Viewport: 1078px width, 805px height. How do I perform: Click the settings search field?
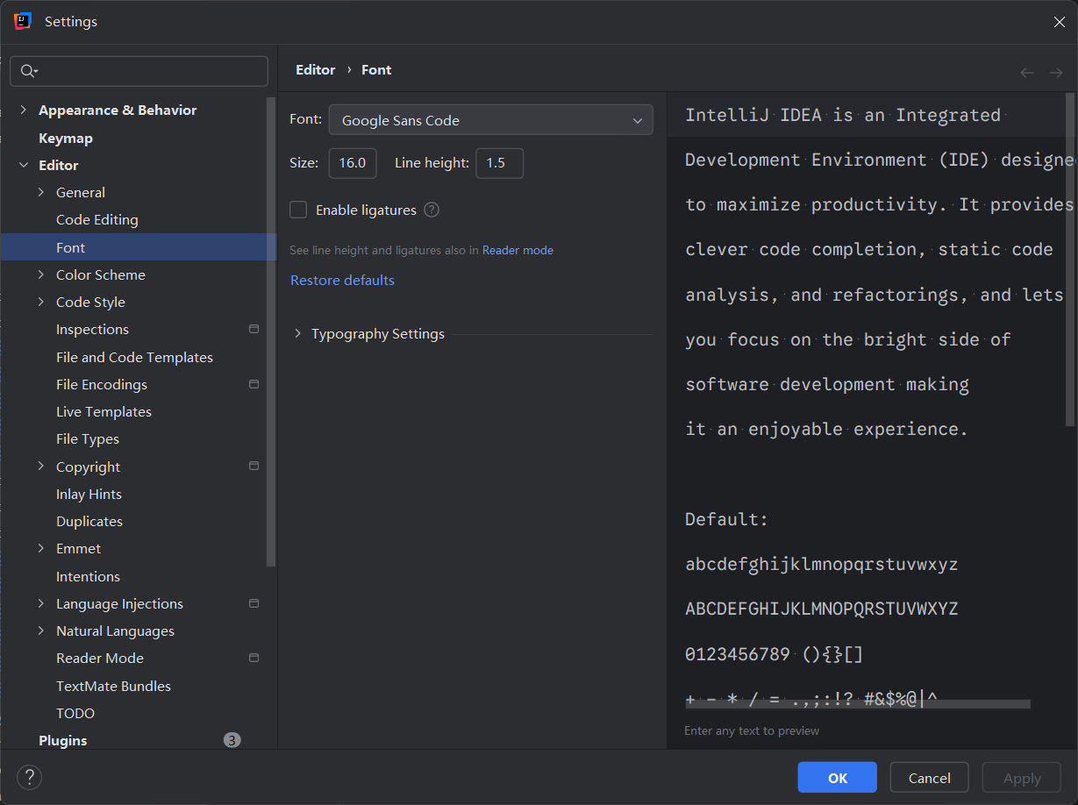point(139,71)
